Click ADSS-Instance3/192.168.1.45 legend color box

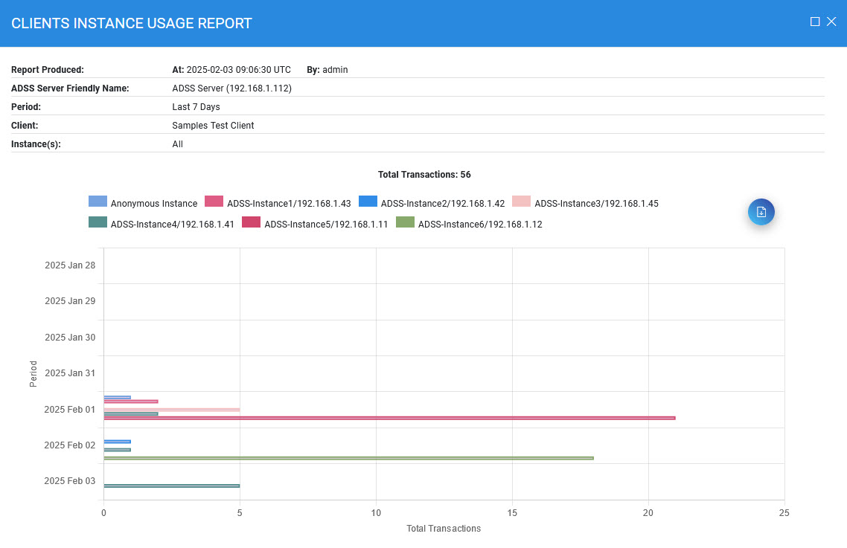tap(521, 202)
